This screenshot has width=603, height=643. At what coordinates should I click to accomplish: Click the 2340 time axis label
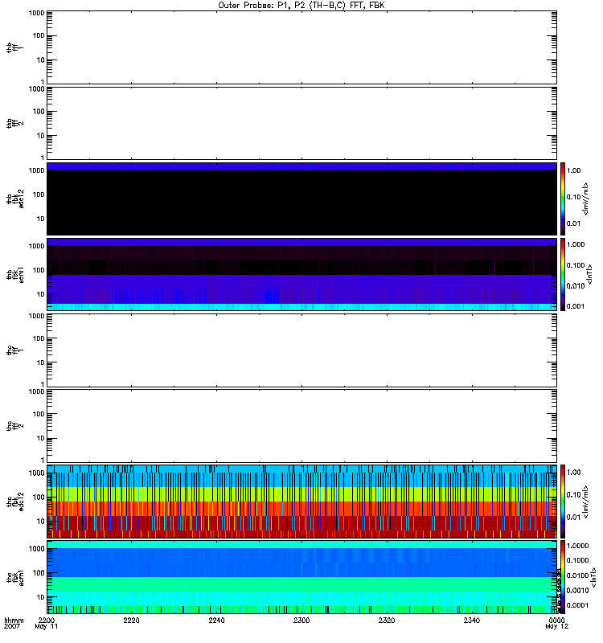tap(472, 620)
